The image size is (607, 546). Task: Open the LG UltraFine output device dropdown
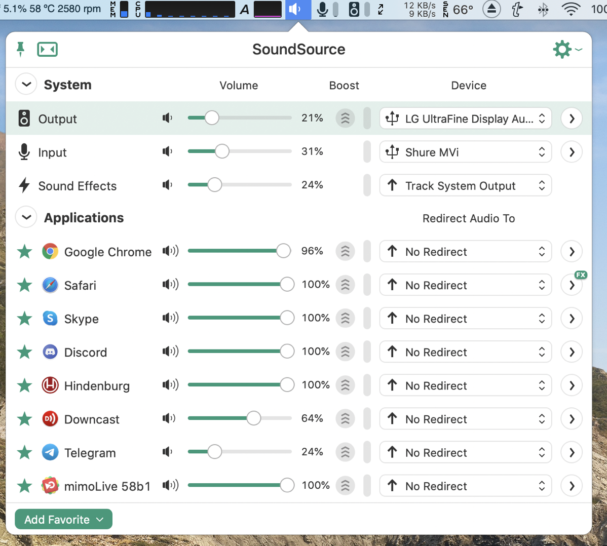point(465,119)
